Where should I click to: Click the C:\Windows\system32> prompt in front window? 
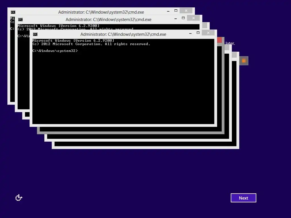(x=55, y=51)
